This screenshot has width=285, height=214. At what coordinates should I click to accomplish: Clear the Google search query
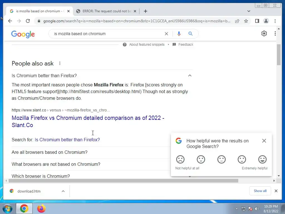166,34
